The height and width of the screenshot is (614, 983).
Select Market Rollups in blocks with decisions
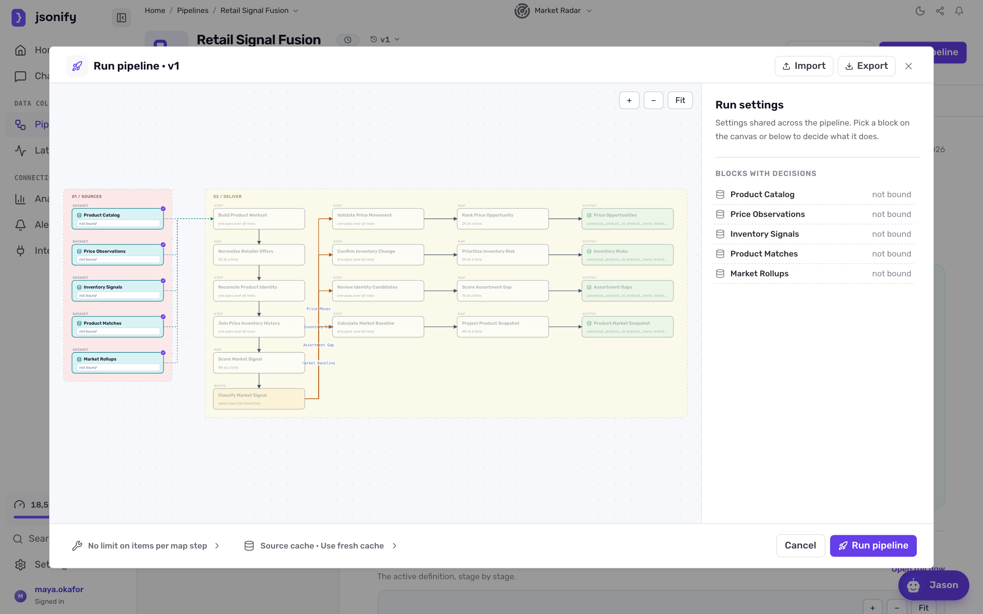[813, 274]
